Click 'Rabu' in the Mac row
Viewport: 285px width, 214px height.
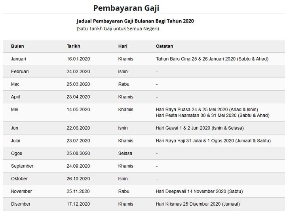click(124, 84)
